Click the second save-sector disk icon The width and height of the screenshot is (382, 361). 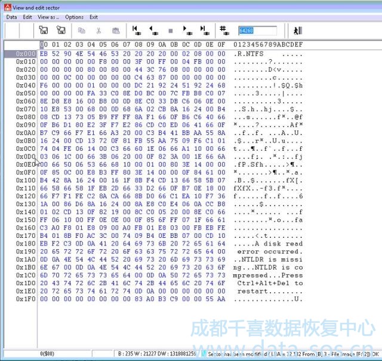coord(61,30)
